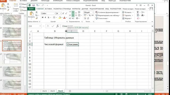This screenshot has height=95, width=170.
Task: Open Name Box C4 dropdown arrow
Action: coord(40,26)
